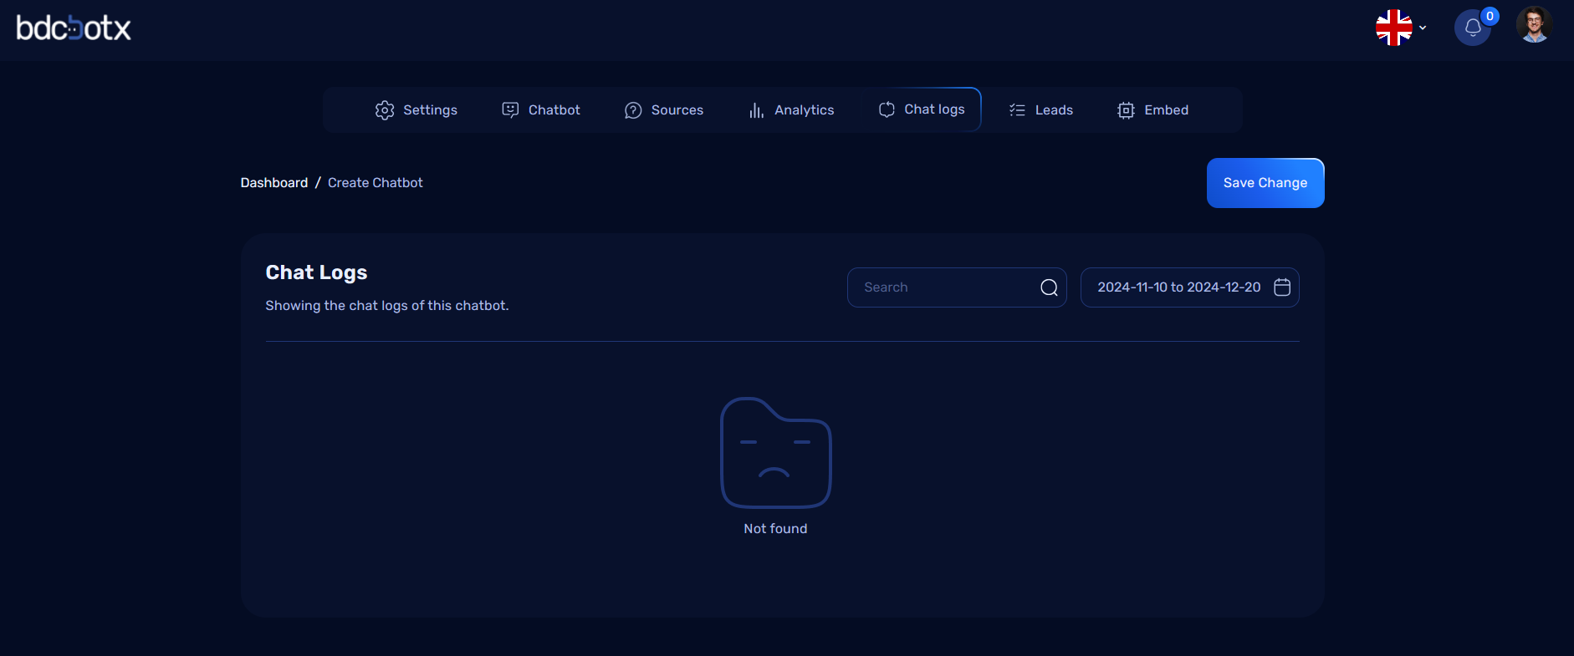Open the language flag dropdown

[1393, 28]
